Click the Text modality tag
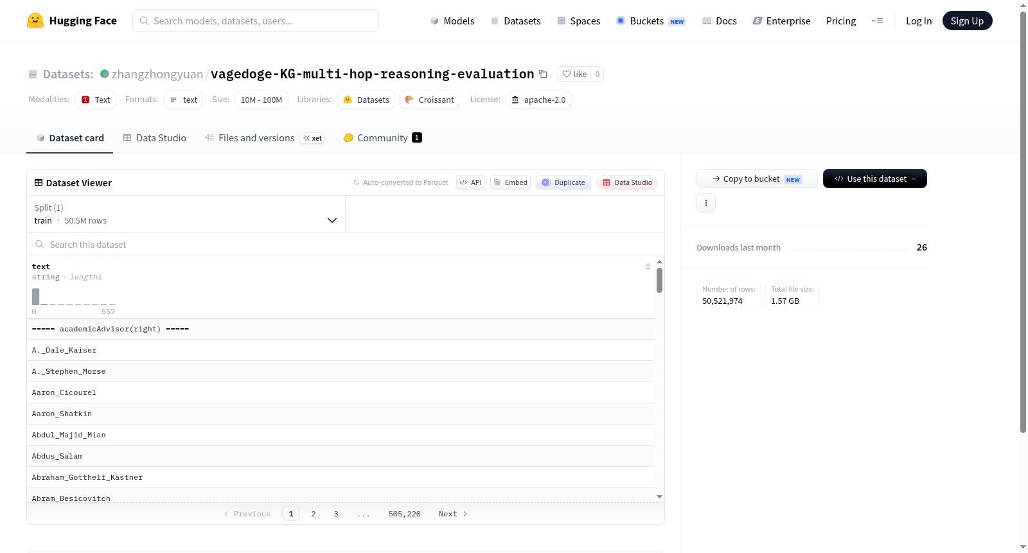Viewport: 1028px width, 553px height. [x=96, y=100]
